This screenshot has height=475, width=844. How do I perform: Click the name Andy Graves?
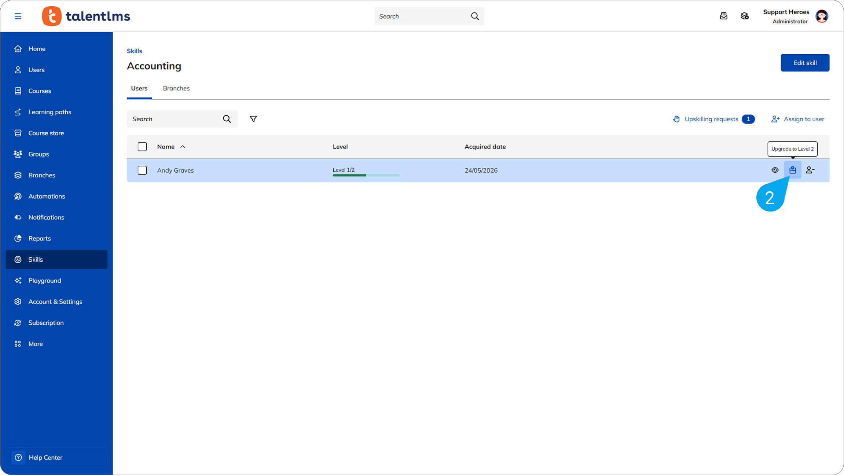point(175,170)
